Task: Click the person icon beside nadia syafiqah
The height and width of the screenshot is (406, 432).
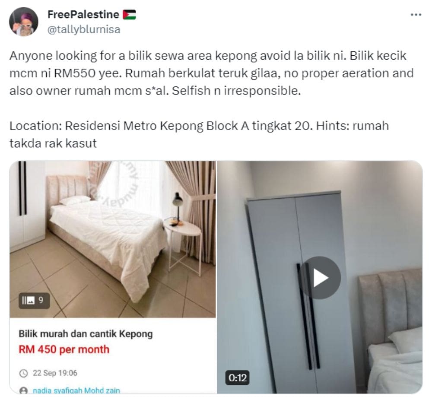Action: 24,390
